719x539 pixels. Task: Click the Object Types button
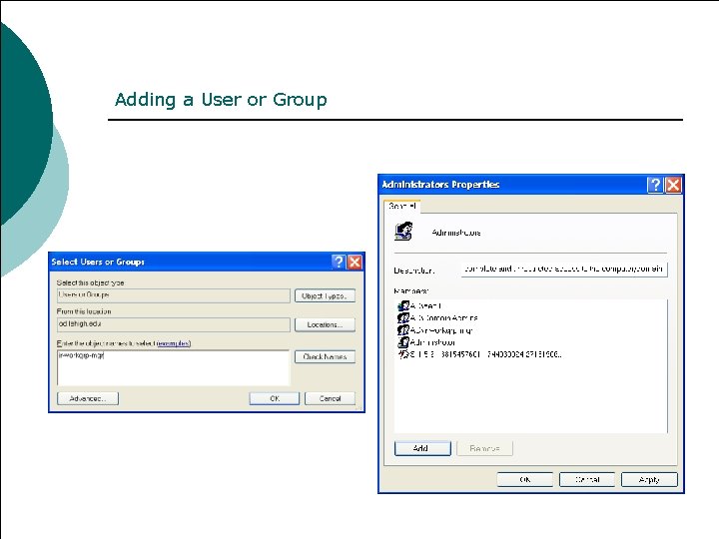click(x=325, y=296)
